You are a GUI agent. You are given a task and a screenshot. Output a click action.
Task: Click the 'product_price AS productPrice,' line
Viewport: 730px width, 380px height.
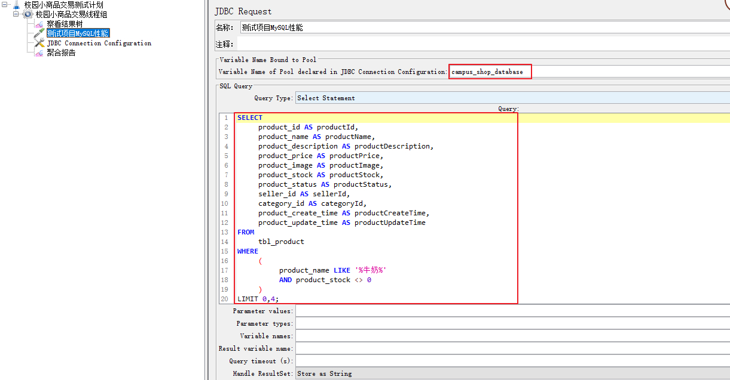point(320,156)
